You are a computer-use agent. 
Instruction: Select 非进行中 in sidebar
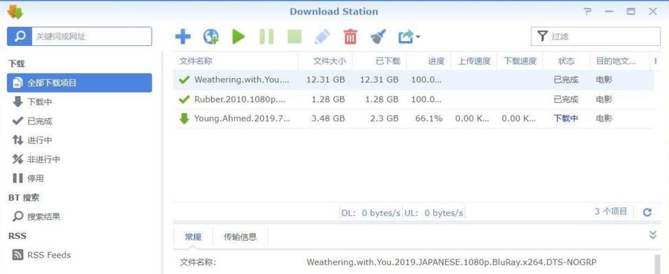[x=80, y=159]
